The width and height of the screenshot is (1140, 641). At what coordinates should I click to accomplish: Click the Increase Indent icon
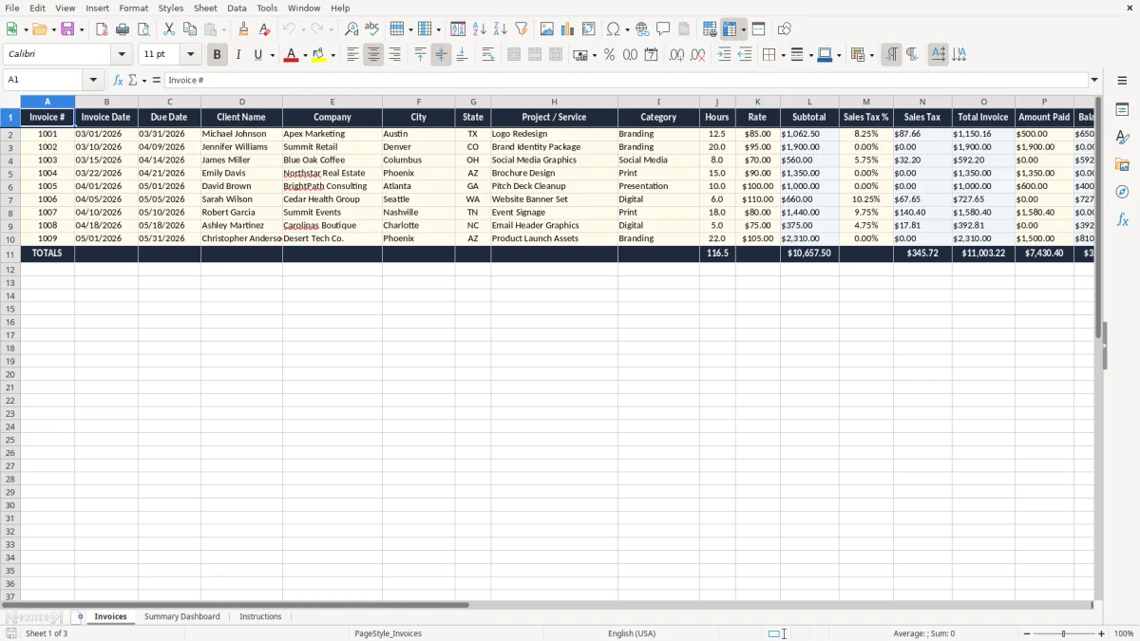(x=724, y=55)
